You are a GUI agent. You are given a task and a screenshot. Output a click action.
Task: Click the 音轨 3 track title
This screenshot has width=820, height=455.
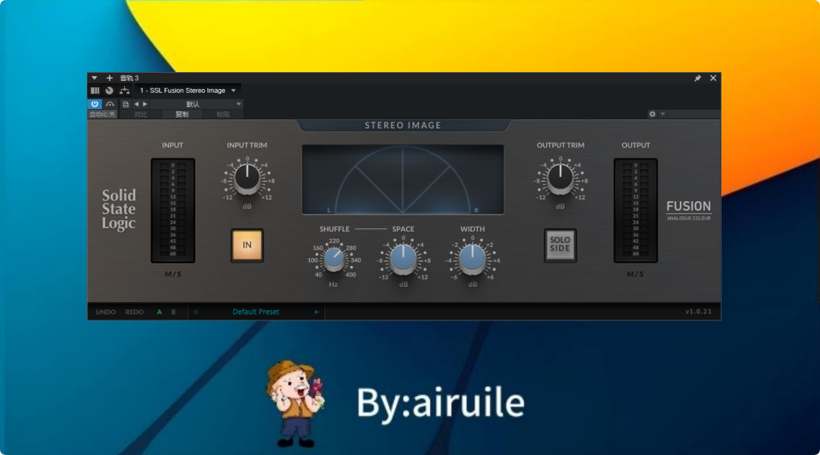[130, 78]
